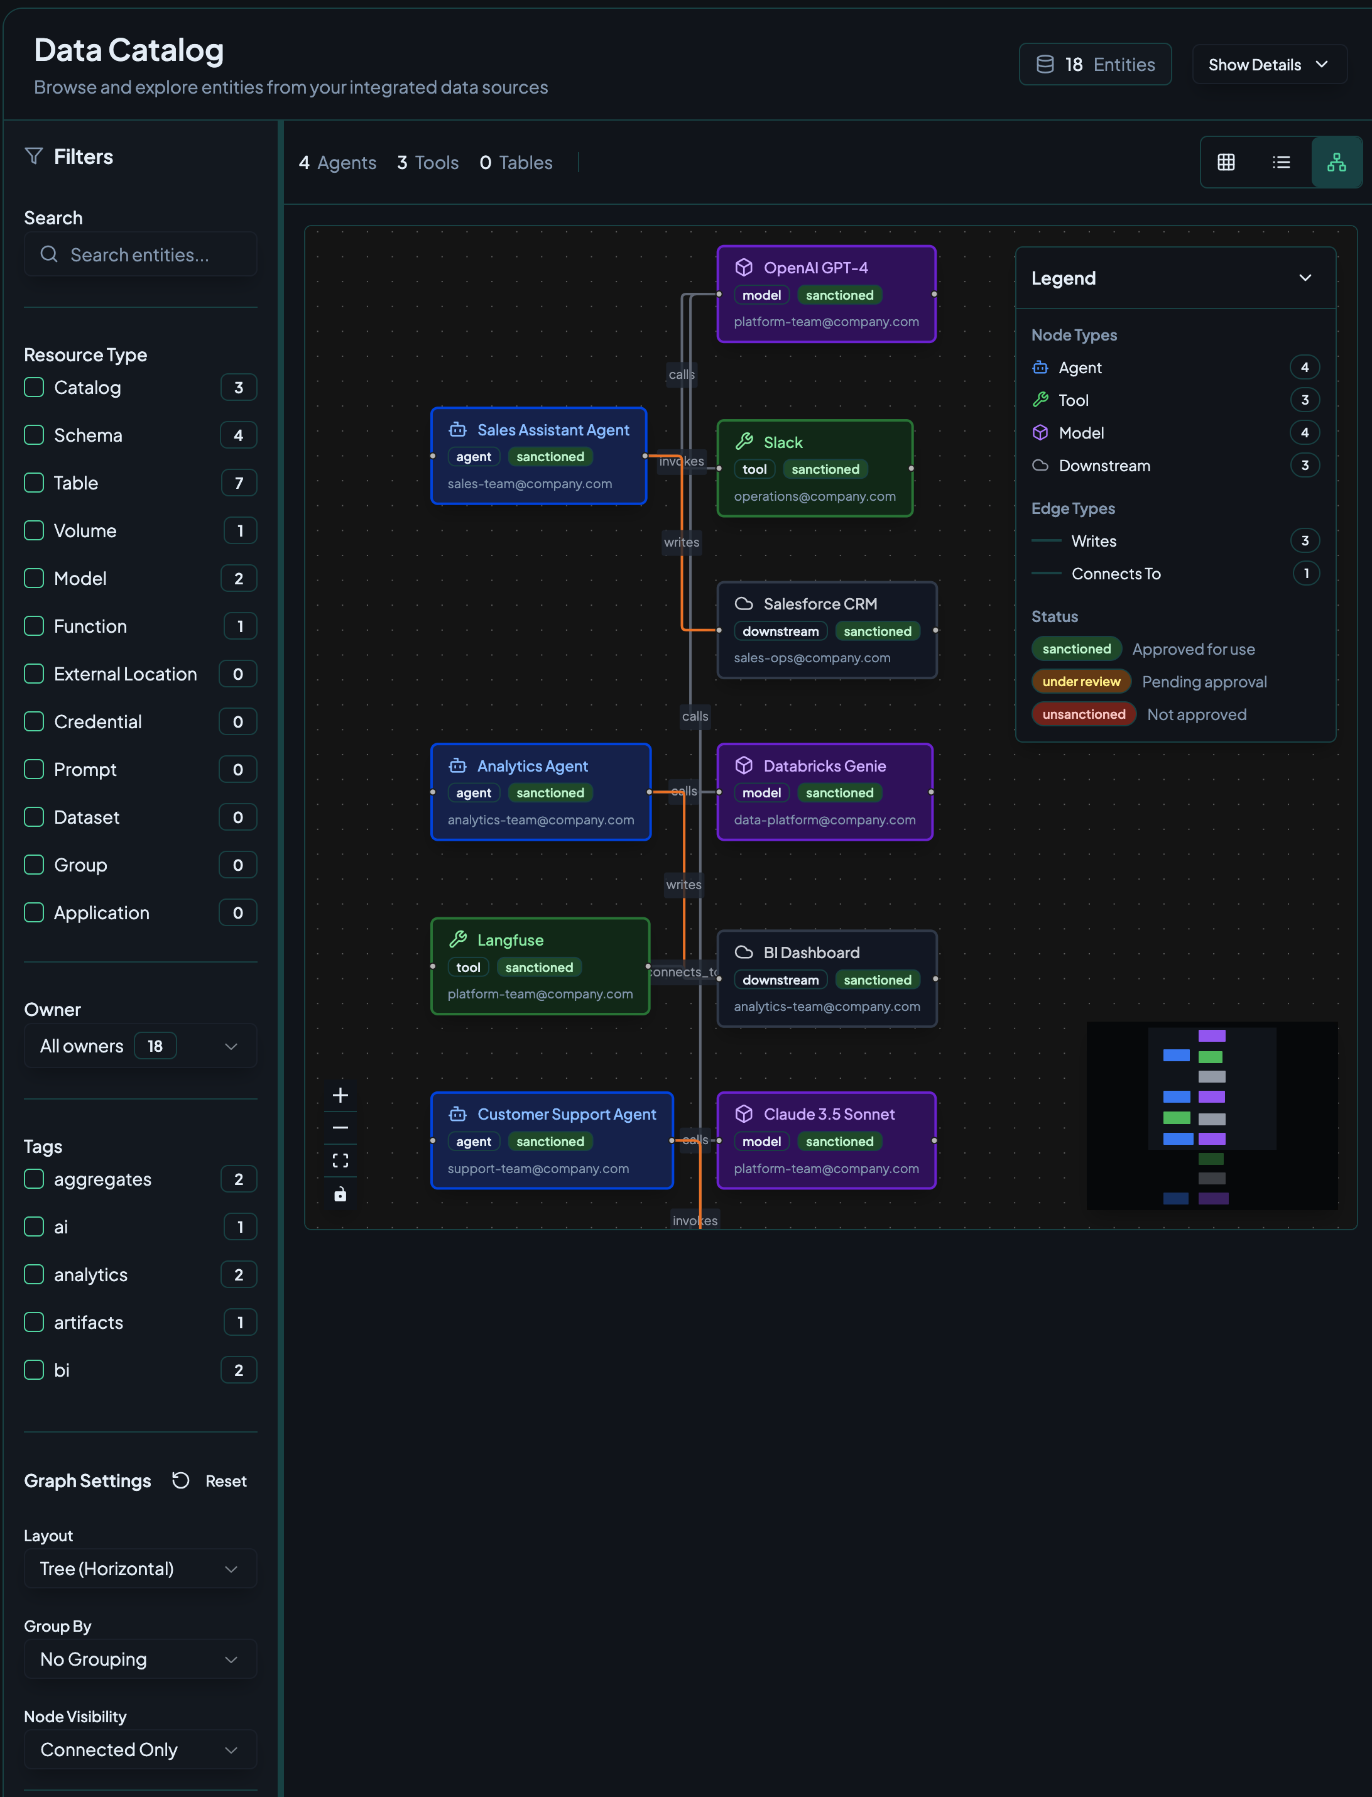1372x1797 pixels.
Task: Tick the analytics tag checkbox
Action: 35,1274
